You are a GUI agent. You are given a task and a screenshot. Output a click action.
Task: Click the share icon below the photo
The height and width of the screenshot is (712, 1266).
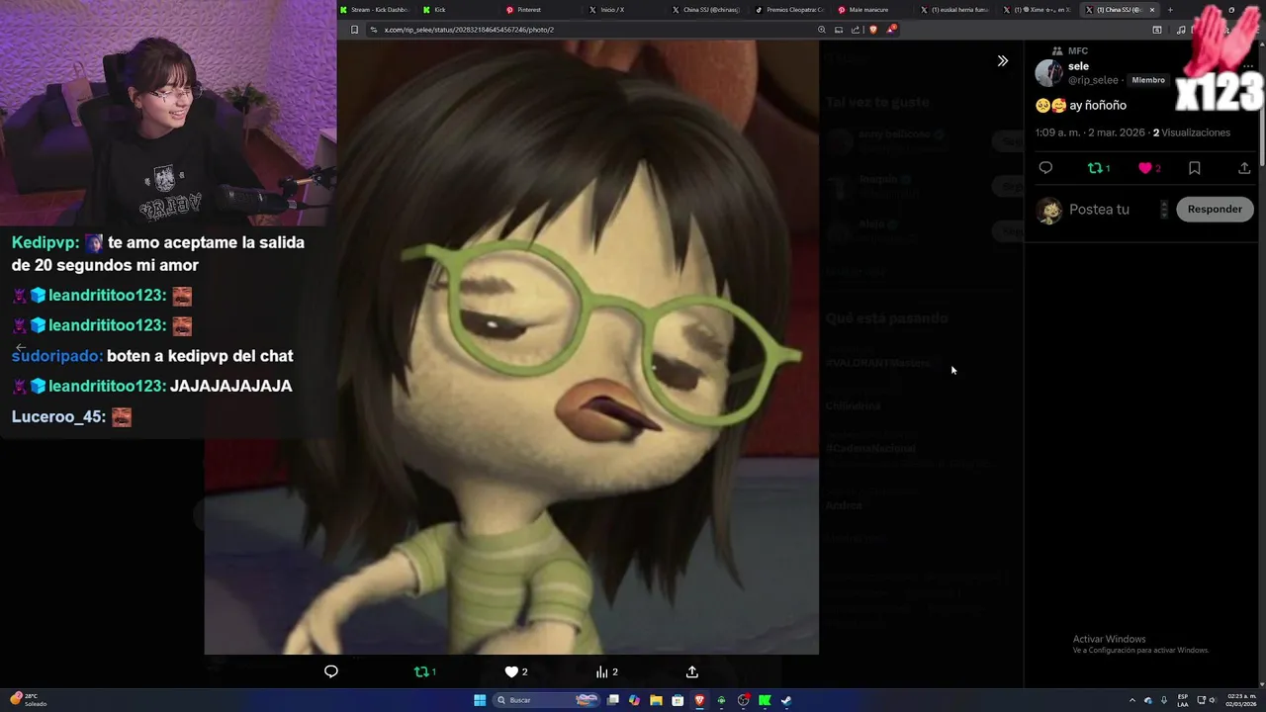[692, 671]
